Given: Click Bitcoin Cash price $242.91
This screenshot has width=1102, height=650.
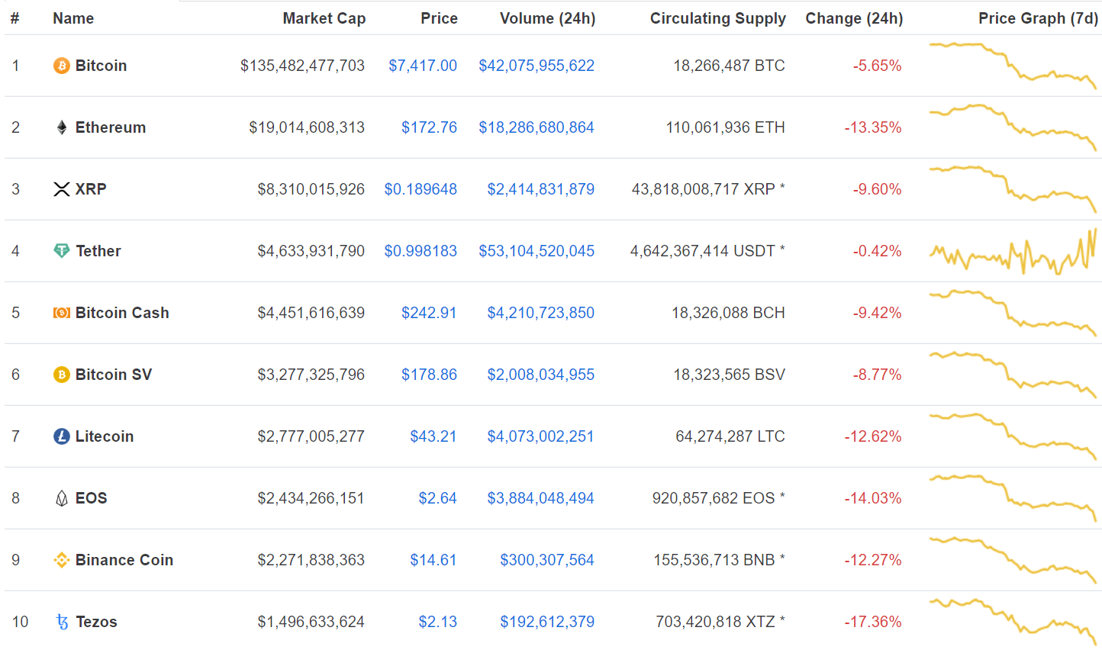Looking at the screenshot, I should click(430, 313).
